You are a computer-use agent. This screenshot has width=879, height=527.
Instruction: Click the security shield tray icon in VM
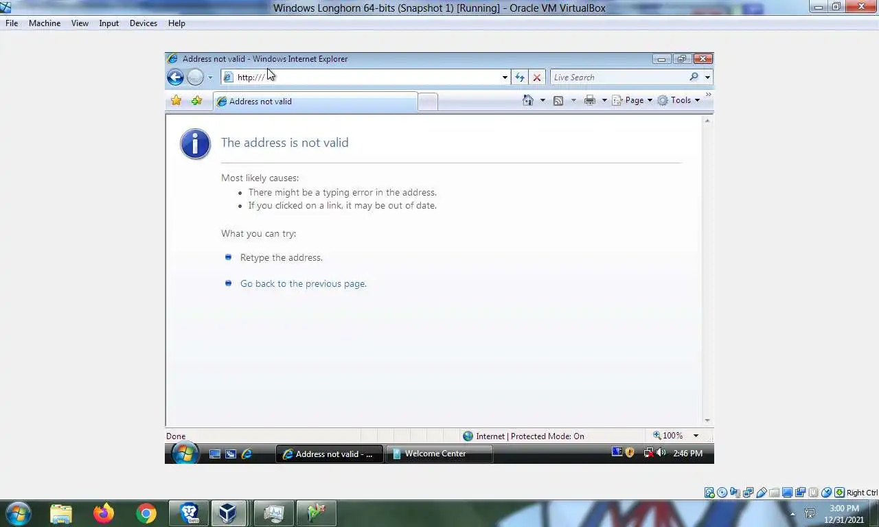(630, 453)
